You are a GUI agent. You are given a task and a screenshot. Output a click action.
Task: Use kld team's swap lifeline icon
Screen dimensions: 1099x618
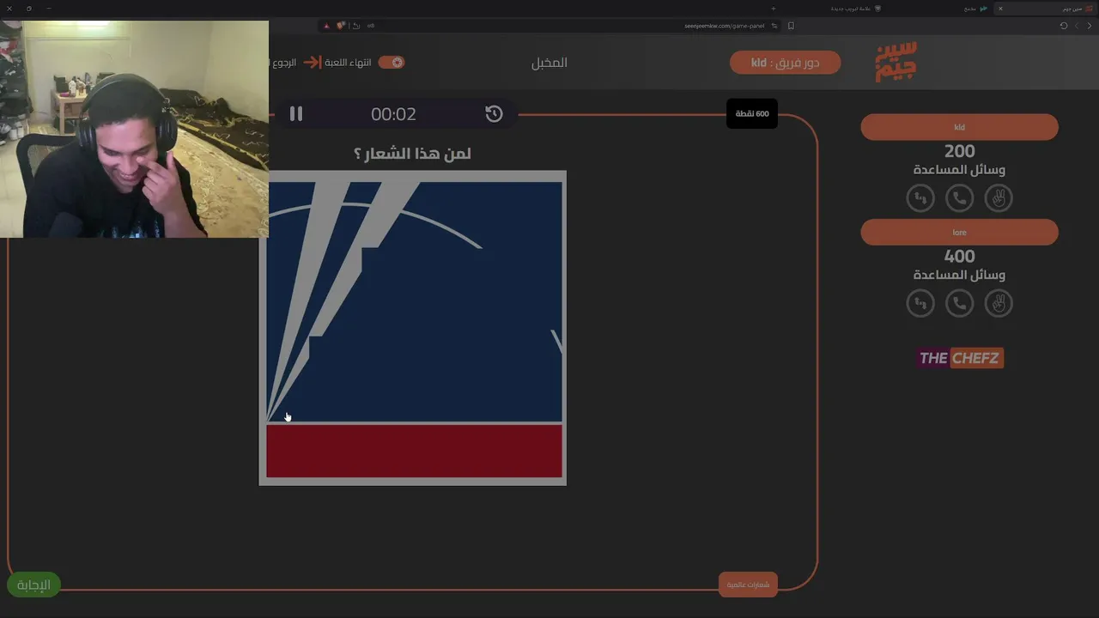[x=920, y=198]
